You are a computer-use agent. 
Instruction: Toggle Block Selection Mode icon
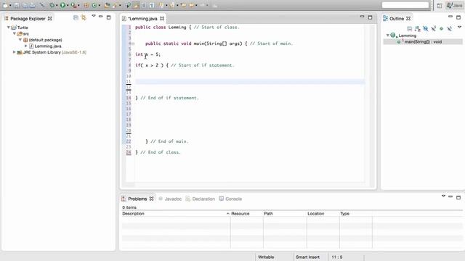tap(144, 5)
